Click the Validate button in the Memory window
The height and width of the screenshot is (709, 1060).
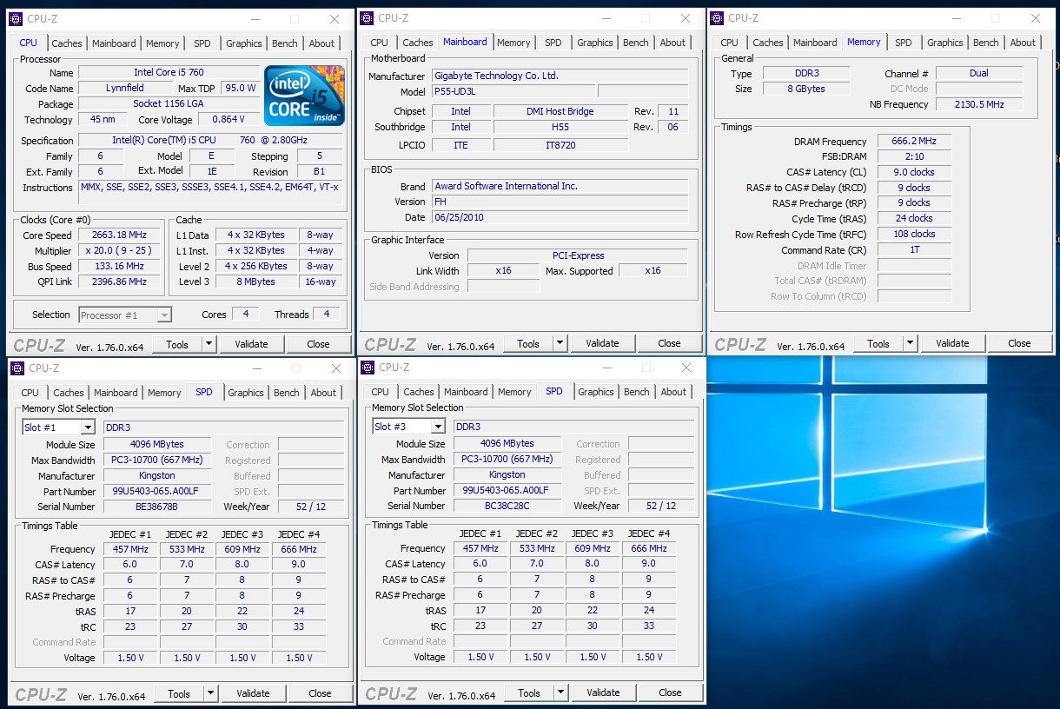(x=952, y=343)
